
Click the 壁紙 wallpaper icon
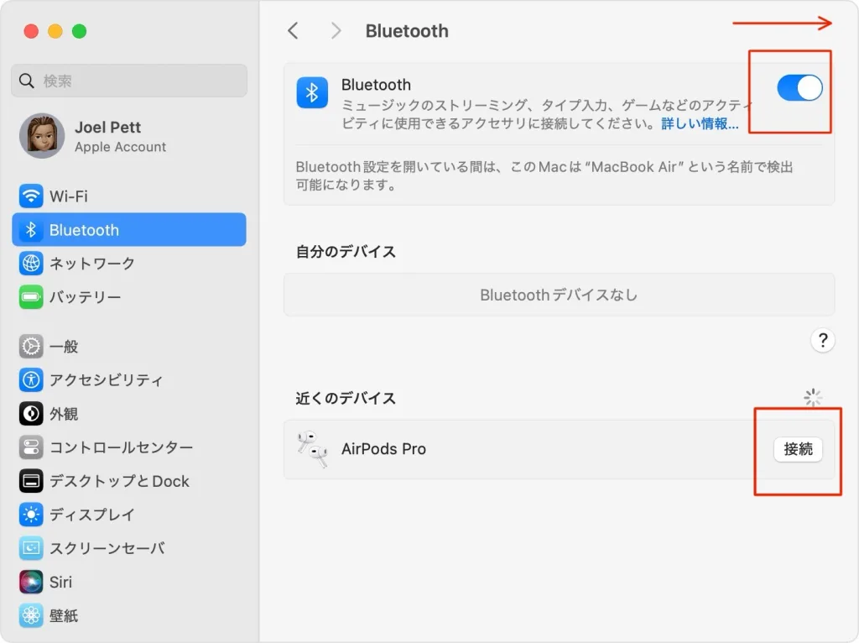pyautogui.click(x=31, y=615)
